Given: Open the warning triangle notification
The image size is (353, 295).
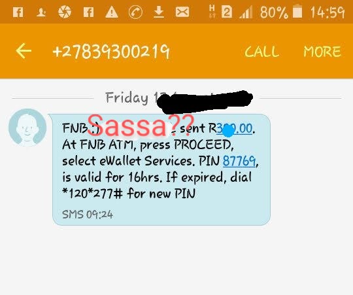Looking at the screenshot, I should [x=112, y=12].
